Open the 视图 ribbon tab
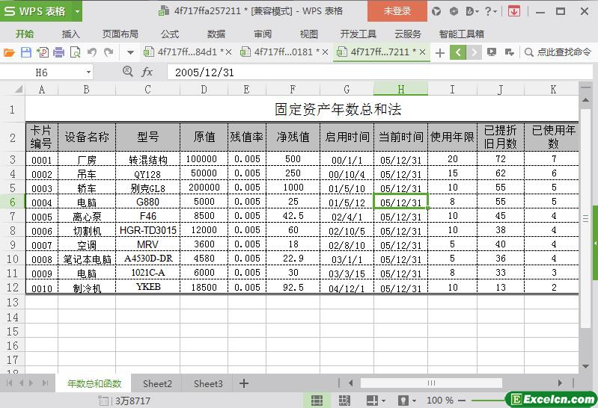 [309, 34]
